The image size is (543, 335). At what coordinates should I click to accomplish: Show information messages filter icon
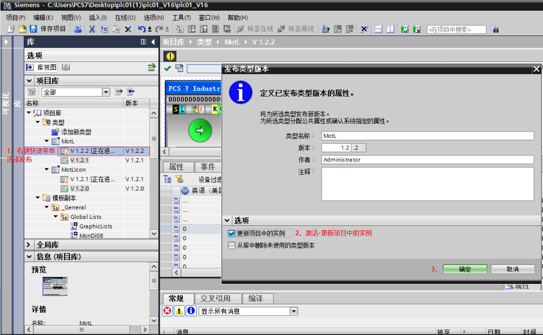click(x=191, y=311)
